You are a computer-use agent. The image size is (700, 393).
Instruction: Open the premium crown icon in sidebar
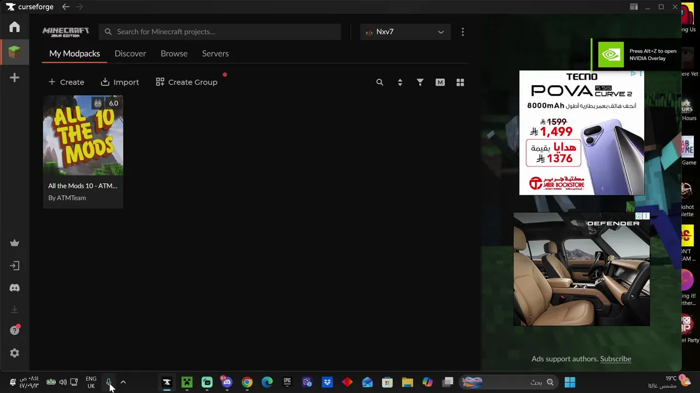(x=15, y=243)
